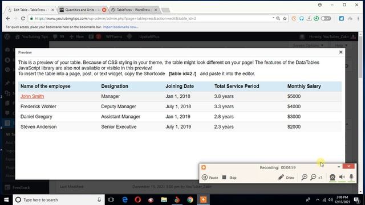This screenshot has width=365, height=205.
Task: Toggle the OFF extension switch in toolbar
Action: tap(326, 18)
